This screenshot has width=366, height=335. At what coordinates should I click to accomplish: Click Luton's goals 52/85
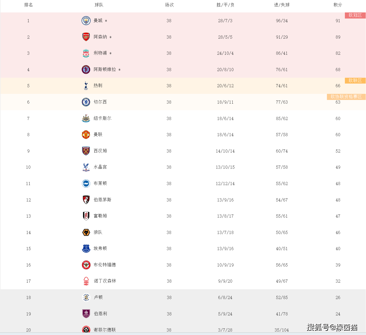(282, 298)
